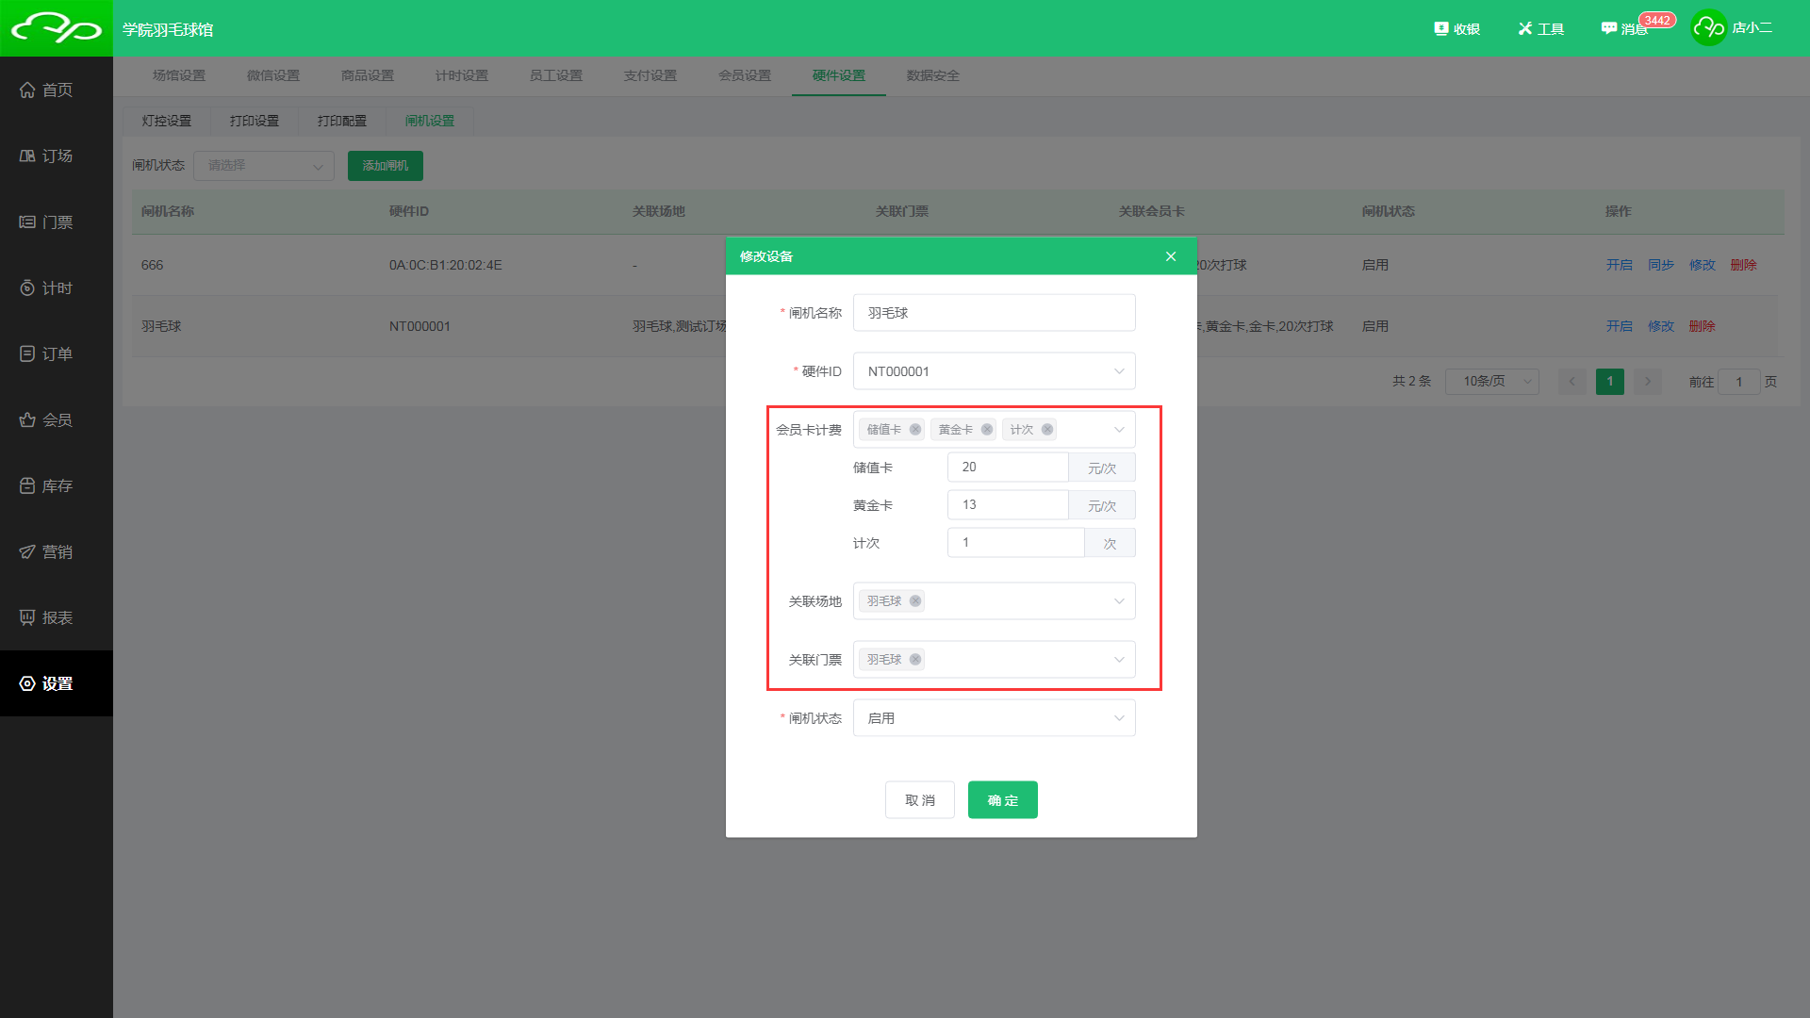Switch to 打印设置 sub-tab

(255, 121)
